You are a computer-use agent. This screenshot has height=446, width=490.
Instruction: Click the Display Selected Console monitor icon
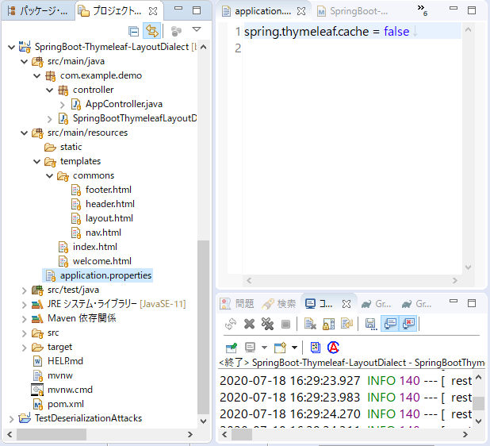(x=250, y=348)
